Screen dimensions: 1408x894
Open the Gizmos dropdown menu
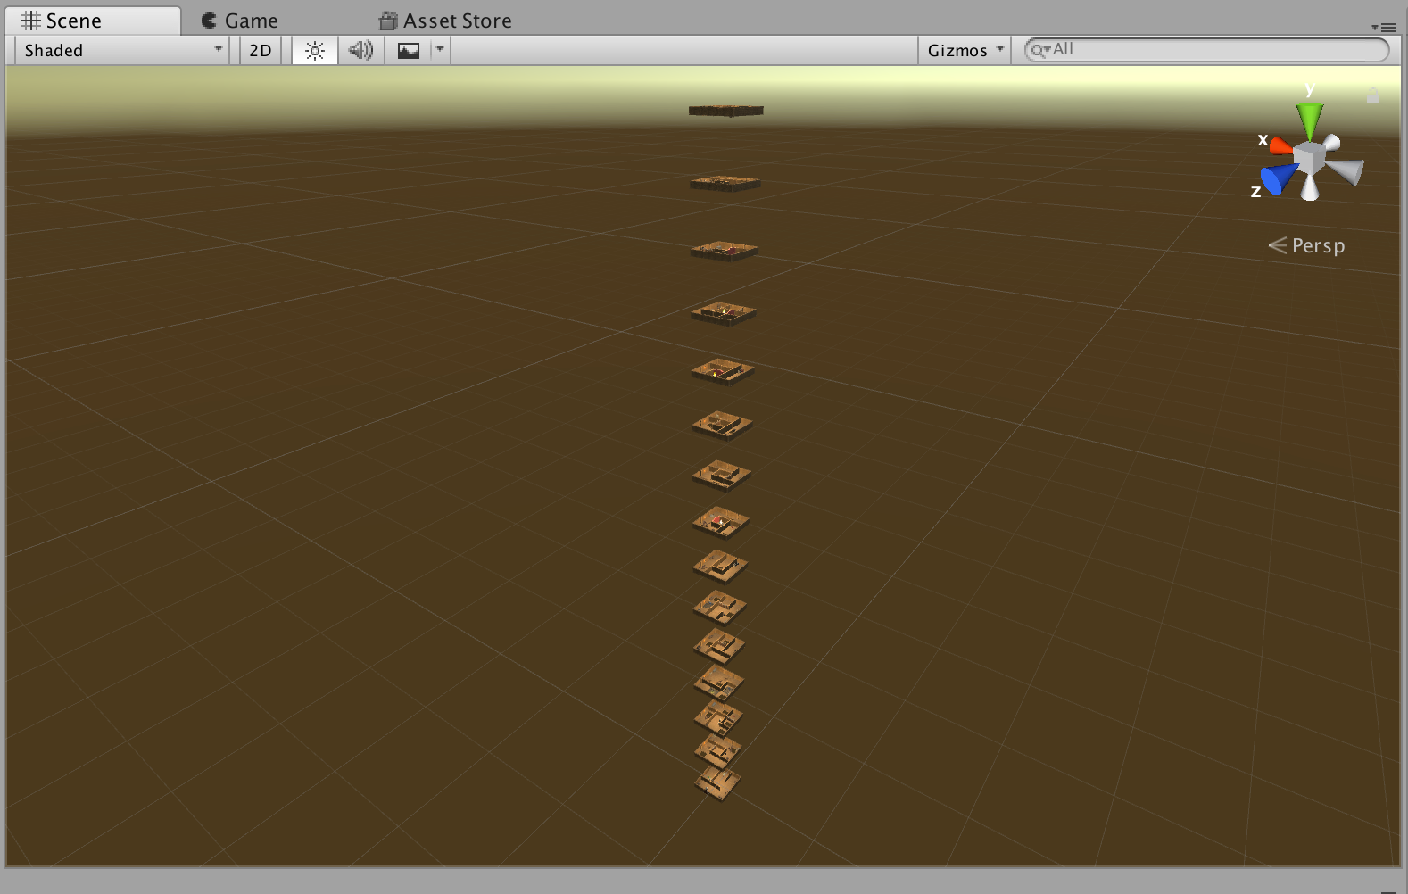point(965,51)
